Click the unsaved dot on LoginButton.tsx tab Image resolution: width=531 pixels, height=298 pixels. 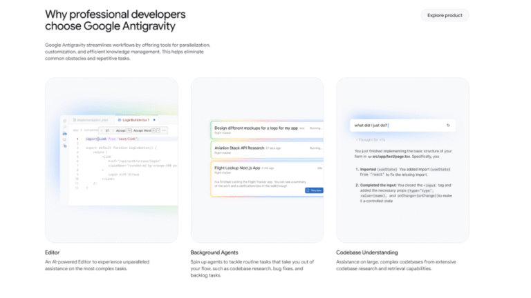(154, 120)
